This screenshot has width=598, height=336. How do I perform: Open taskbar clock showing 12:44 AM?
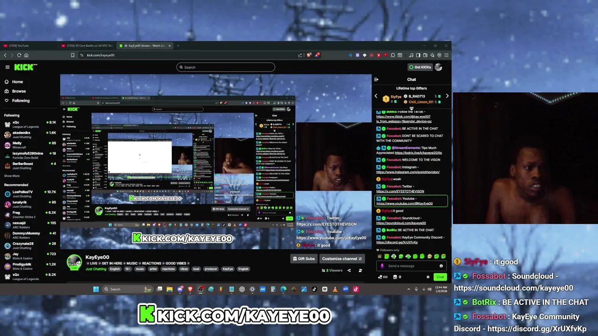[441, 289]
